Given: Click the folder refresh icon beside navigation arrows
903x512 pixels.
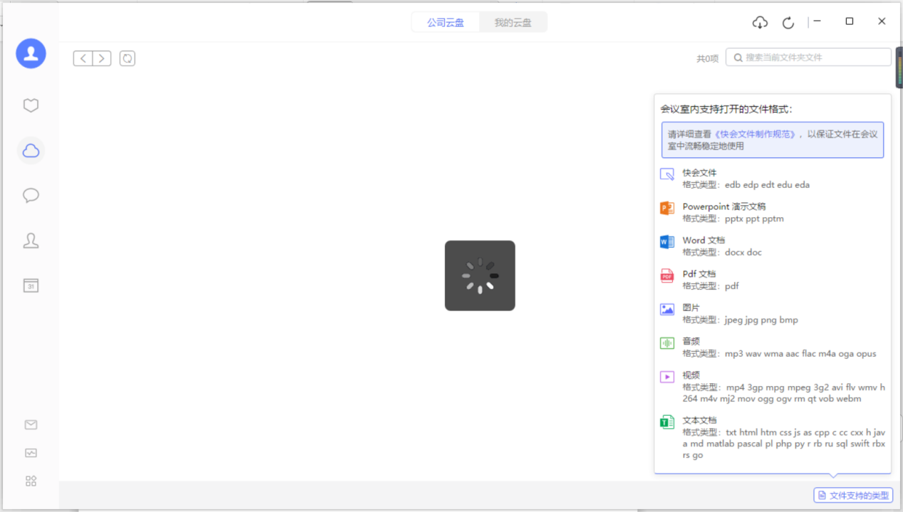Looking at the screenshot, I should tap(128, 58).
